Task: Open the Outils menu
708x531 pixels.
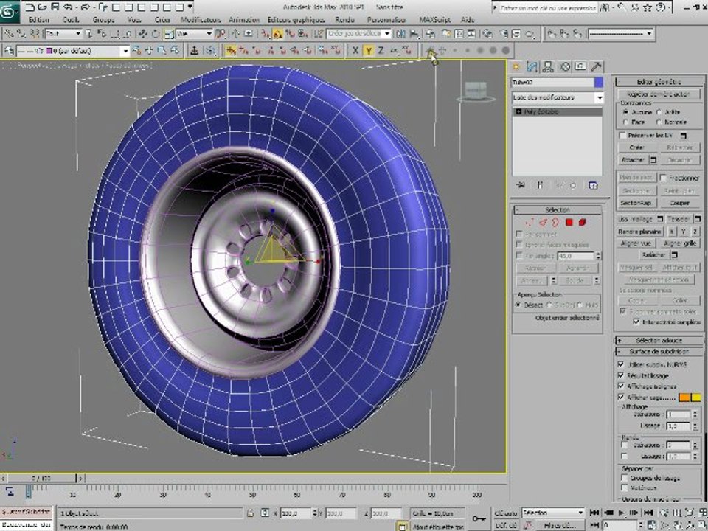Action: pyautogui.click(x=71, y=20)
